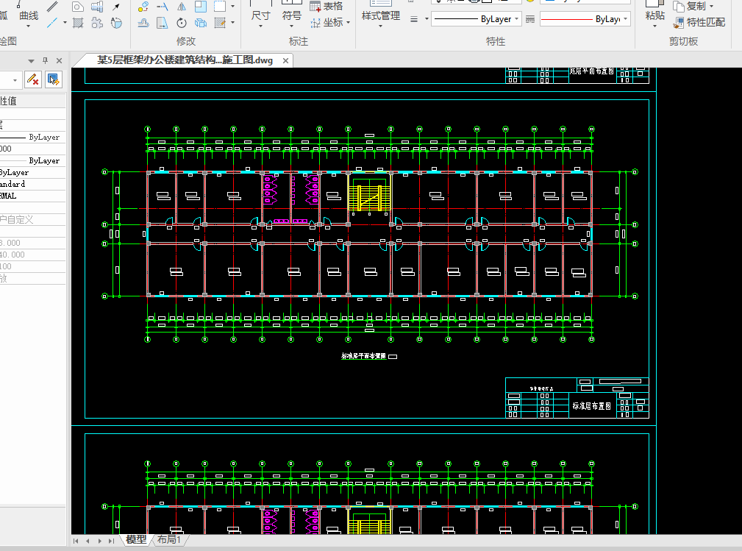Insert a 表格 table

click(326, 6)
